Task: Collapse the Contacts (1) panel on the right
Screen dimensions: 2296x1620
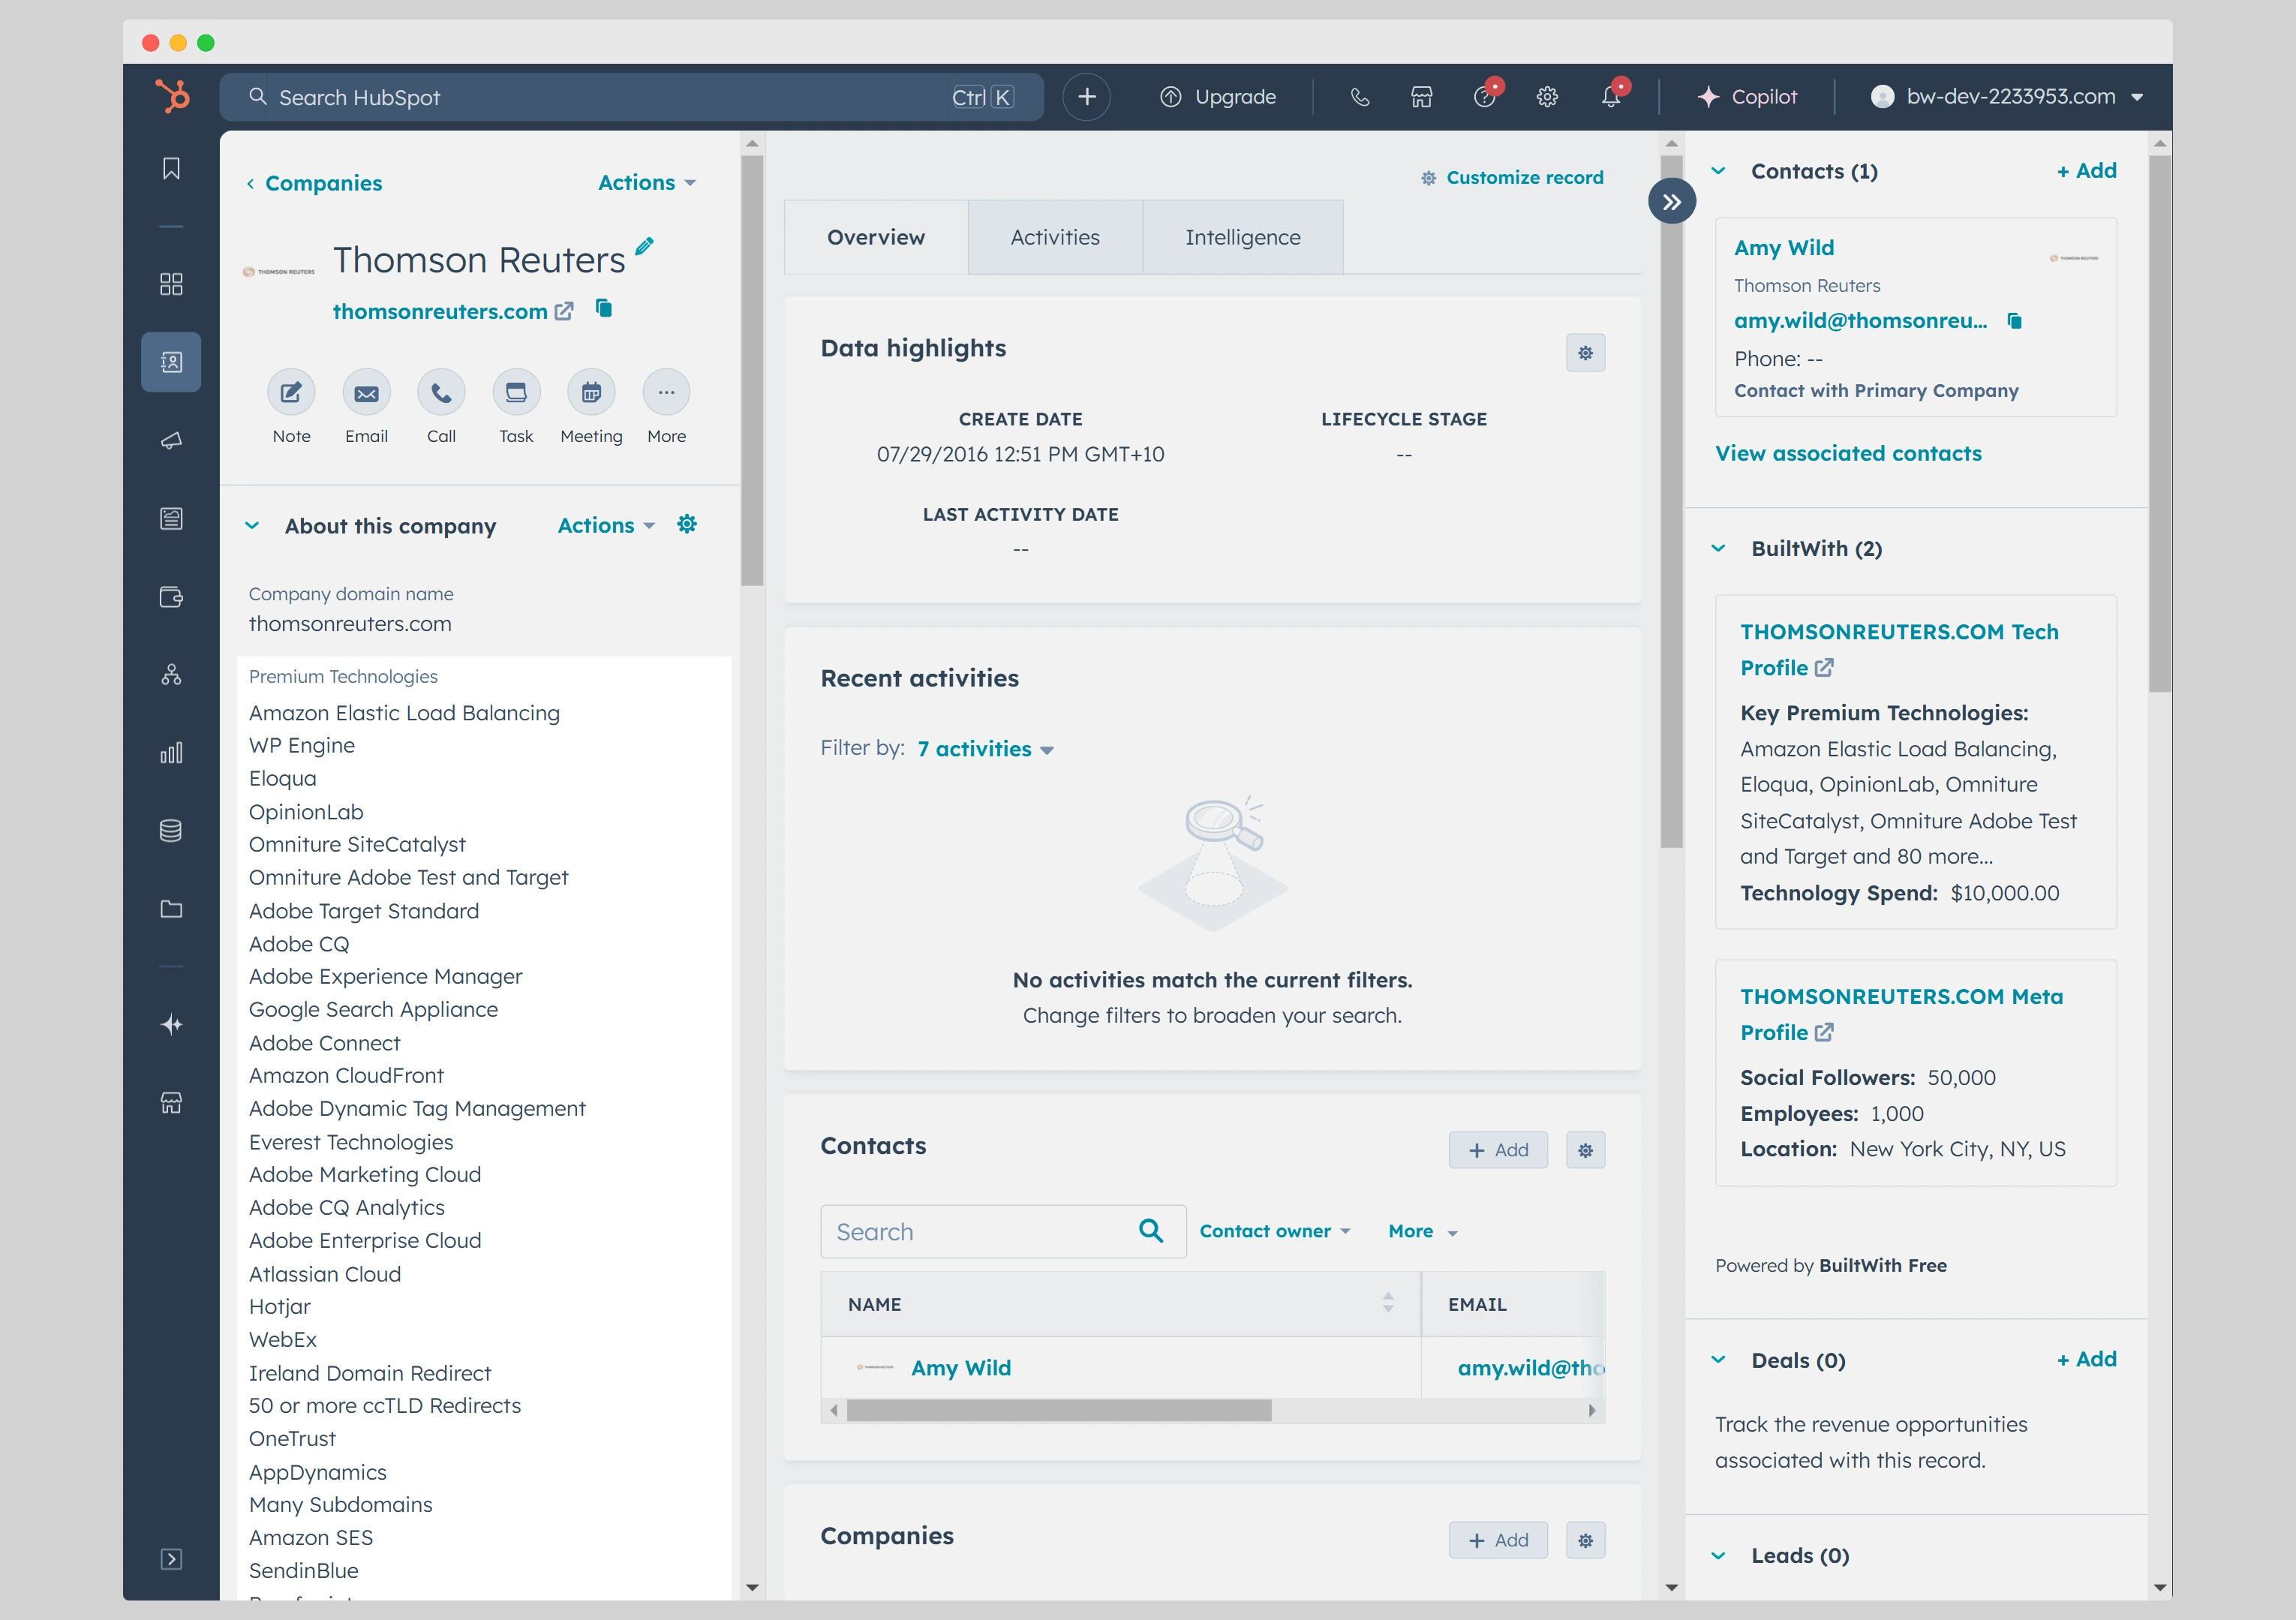Action: [1719, 171]
